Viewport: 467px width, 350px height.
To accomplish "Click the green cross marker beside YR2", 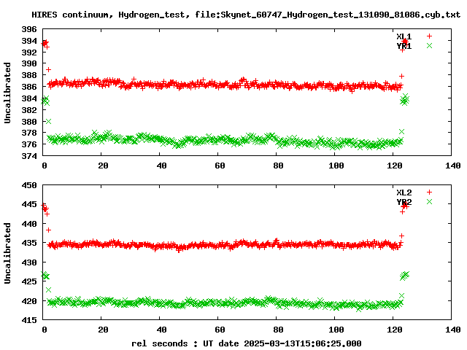I will point(429,201).
